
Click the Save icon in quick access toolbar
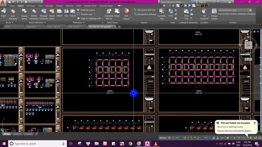(x=18, y=2)
